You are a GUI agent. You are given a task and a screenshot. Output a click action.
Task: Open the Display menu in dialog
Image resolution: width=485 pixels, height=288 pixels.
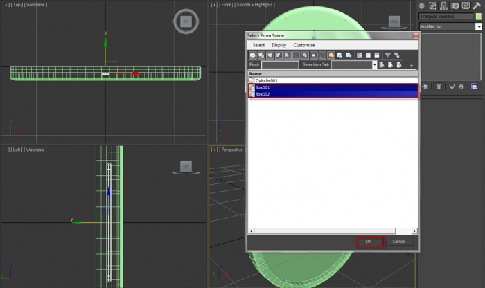[279, 45]
